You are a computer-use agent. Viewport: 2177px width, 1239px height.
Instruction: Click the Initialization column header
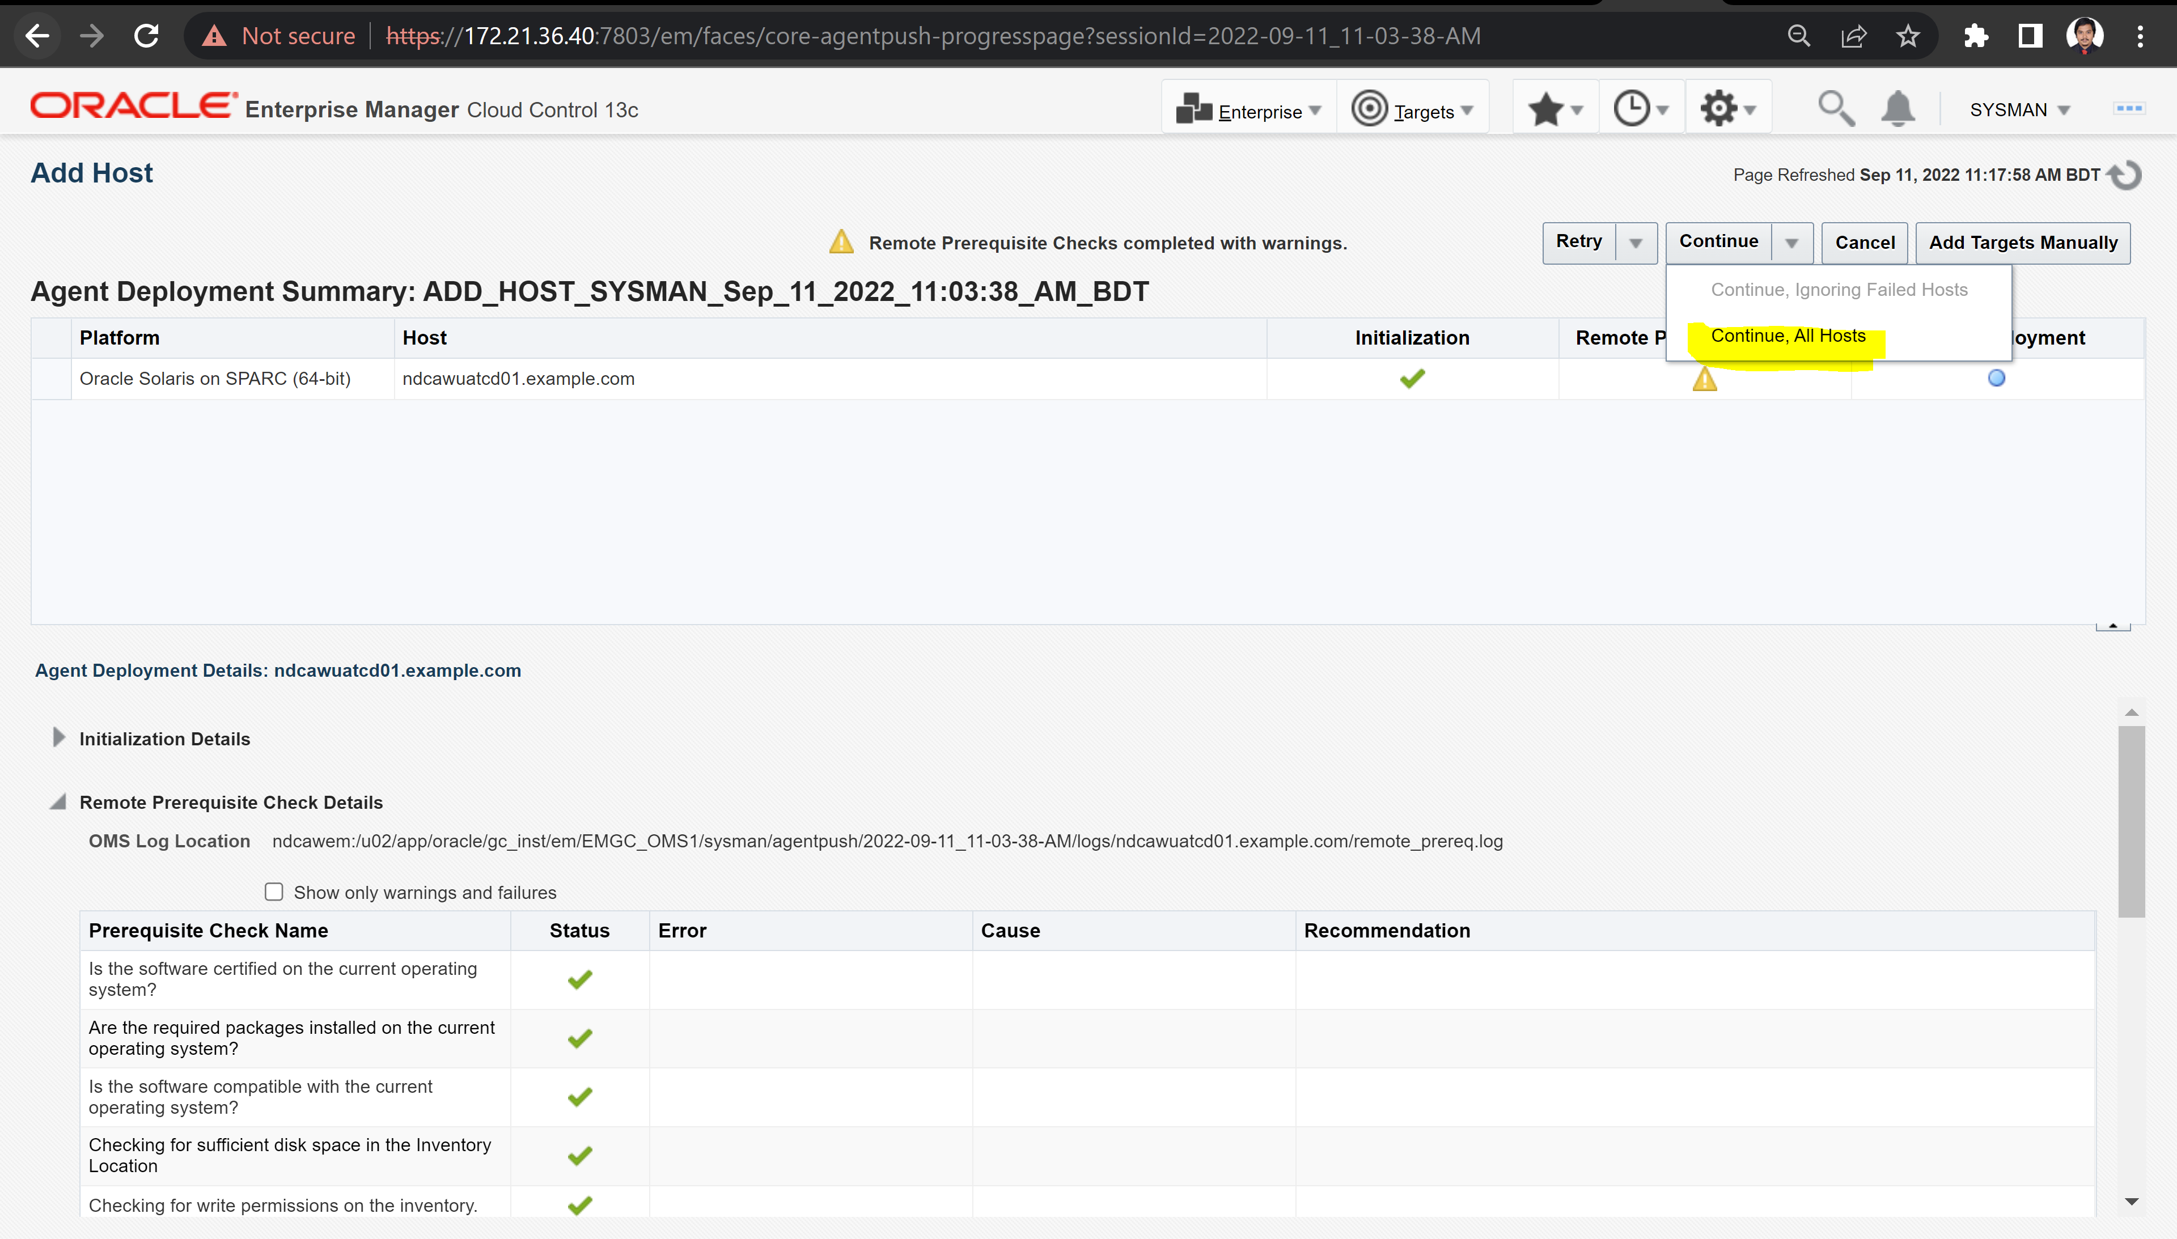coord(1412,338)
